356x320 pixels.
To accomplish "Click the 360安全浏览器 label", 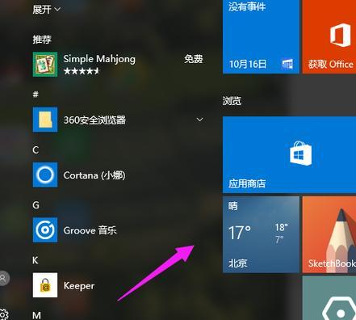I will 94,120.
